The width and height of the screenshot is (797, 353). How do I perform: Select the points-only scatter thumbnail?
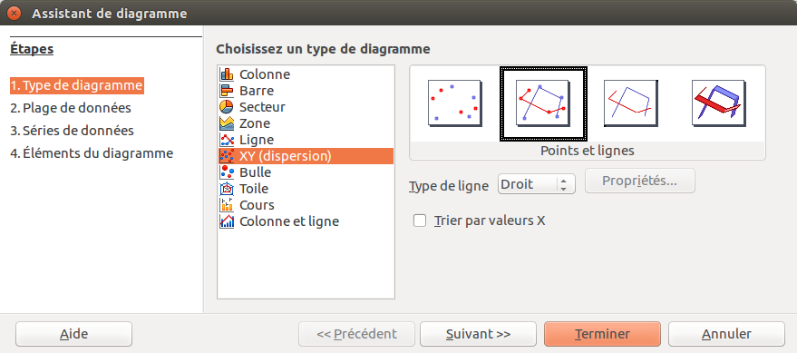(x=455, y=103)
